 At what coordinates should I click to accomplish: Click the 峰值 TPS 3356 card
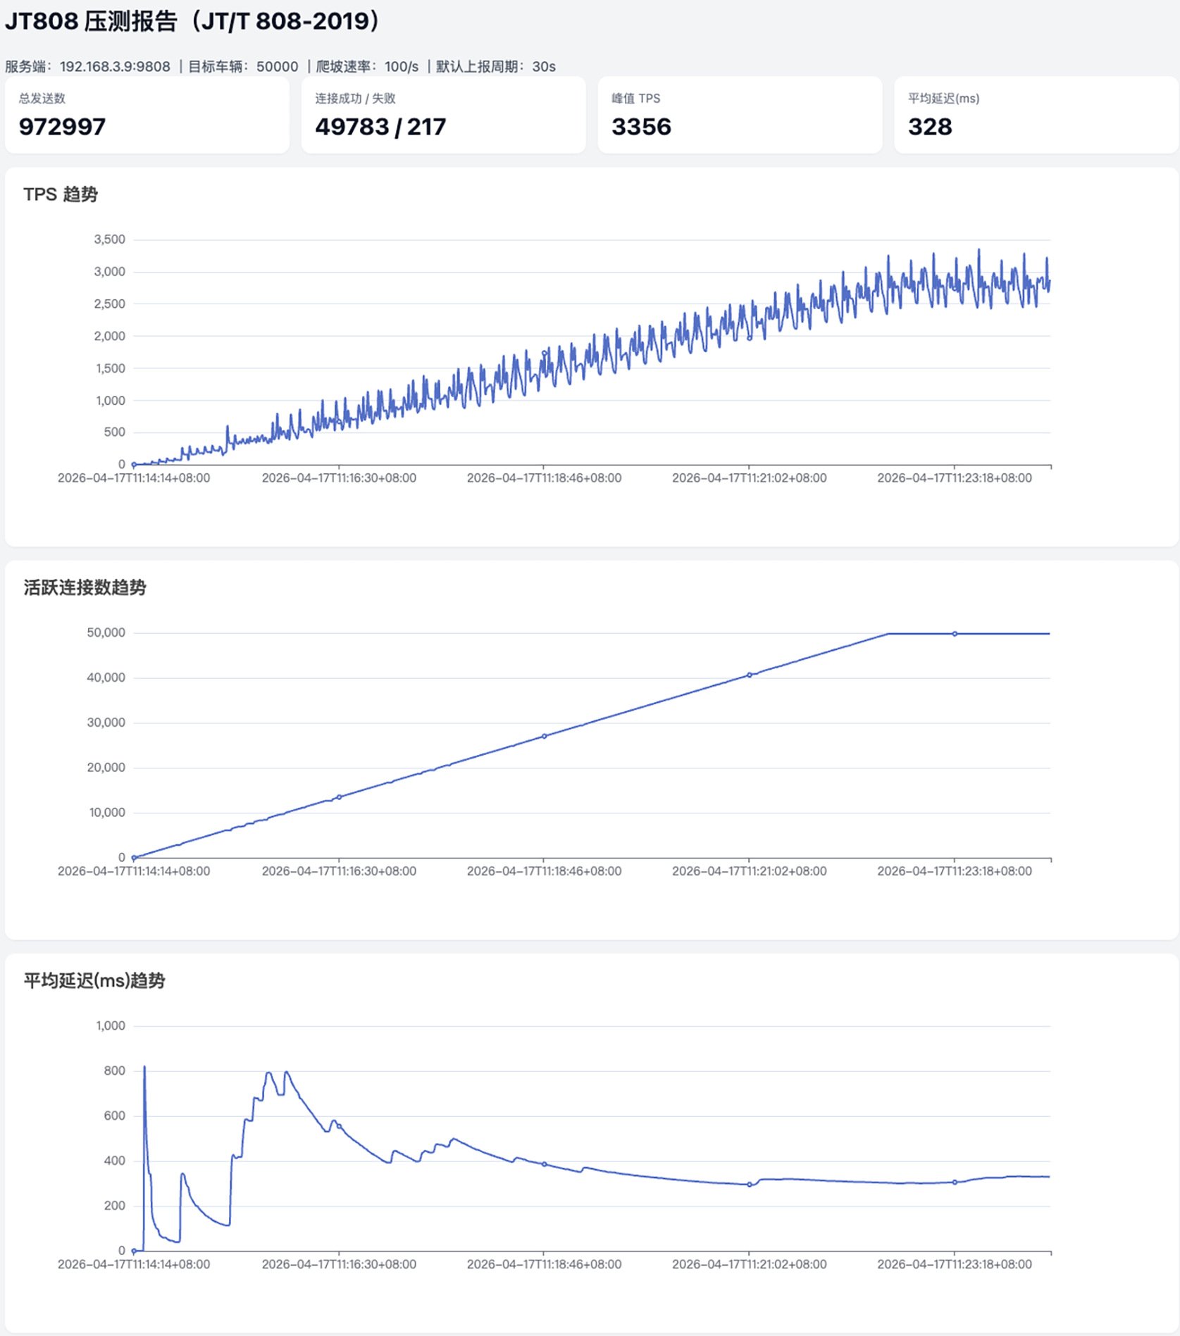click(x=740, y=115)
